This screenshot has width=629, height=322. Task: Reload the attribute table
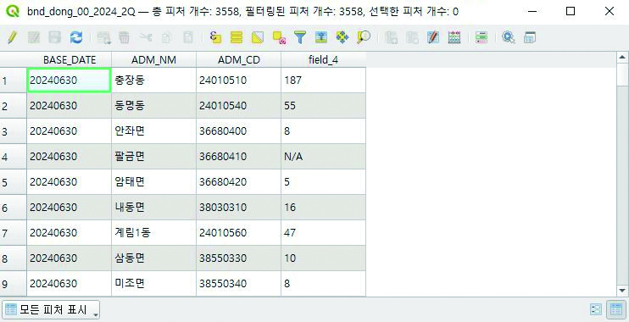coord(75,37)
